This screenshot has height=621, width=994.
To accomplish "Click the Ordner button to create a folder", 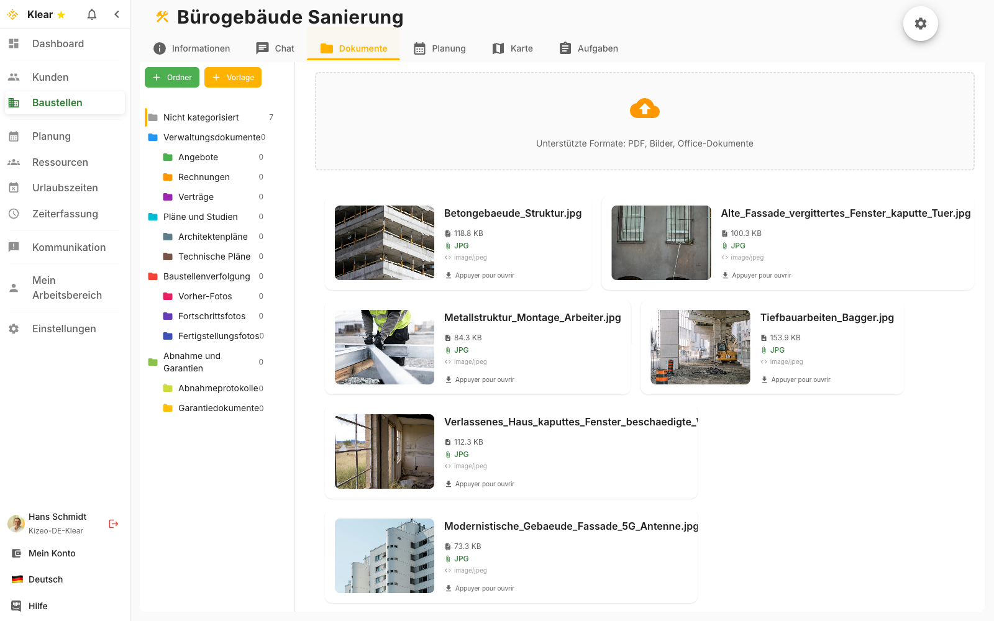I will coord(171,77).
